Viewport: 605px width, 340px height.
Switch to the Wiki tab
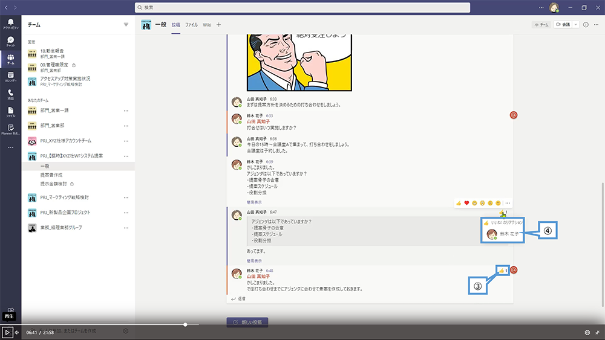[207, 25]
